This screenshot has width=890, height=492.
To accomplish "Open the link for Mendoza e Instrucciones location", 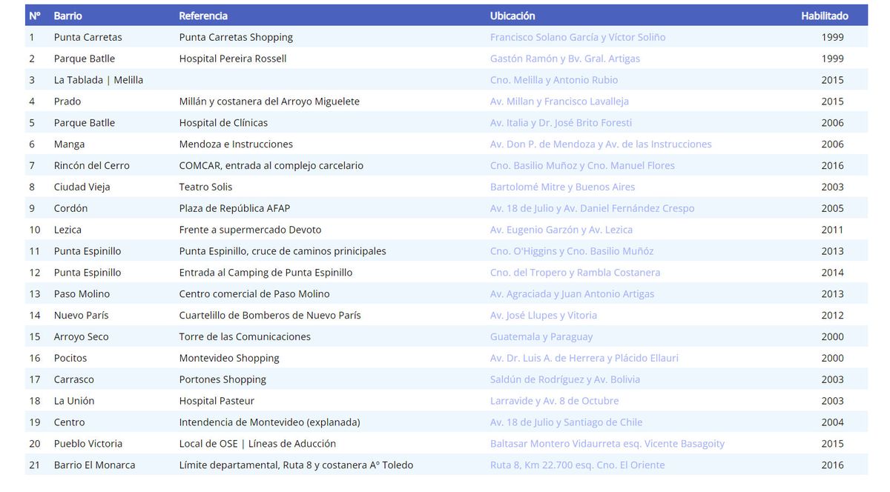I will pyautogui.click(x=602, y=144).
